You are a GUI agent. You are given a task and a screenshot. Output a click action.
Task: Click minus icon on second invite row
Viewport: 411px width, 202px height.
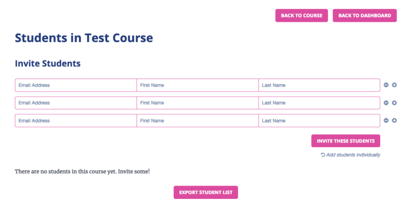[x=386, y=103]
